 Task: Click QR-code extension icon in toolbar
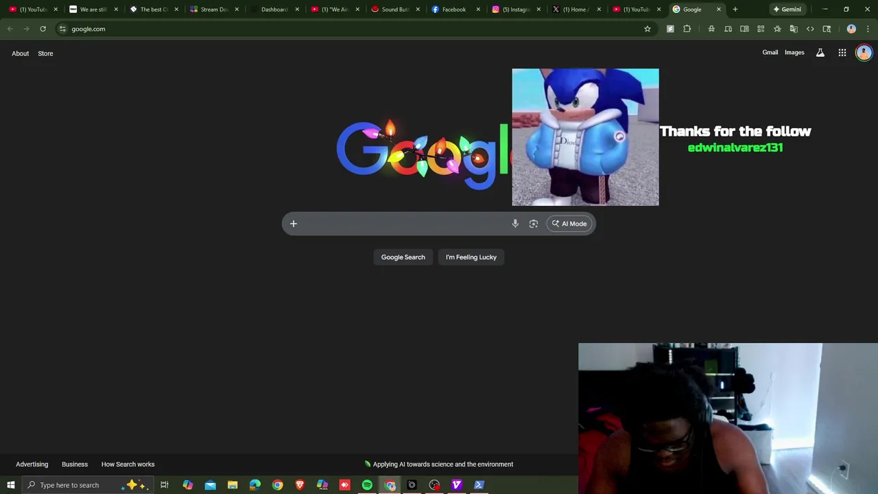pos(761,29)
